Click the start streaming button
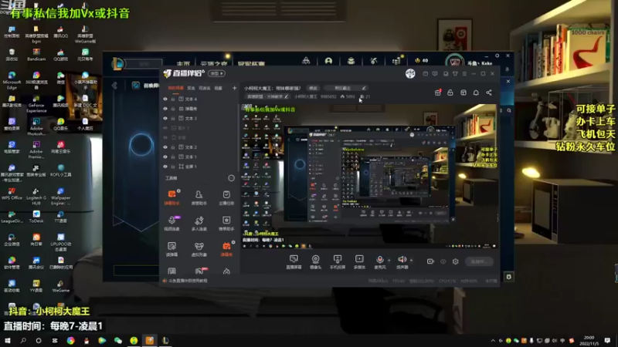The height and width of the screenshot is (347, 618). click(x=479, y=261)
